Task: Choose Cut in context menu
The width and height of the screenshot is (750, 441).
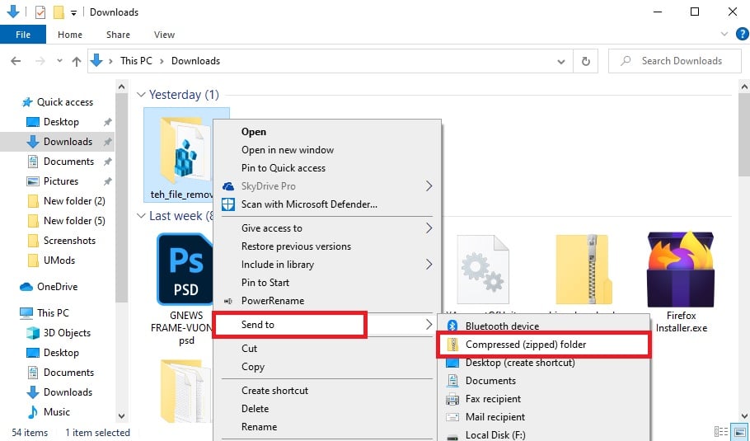Action: coord(249,349)
